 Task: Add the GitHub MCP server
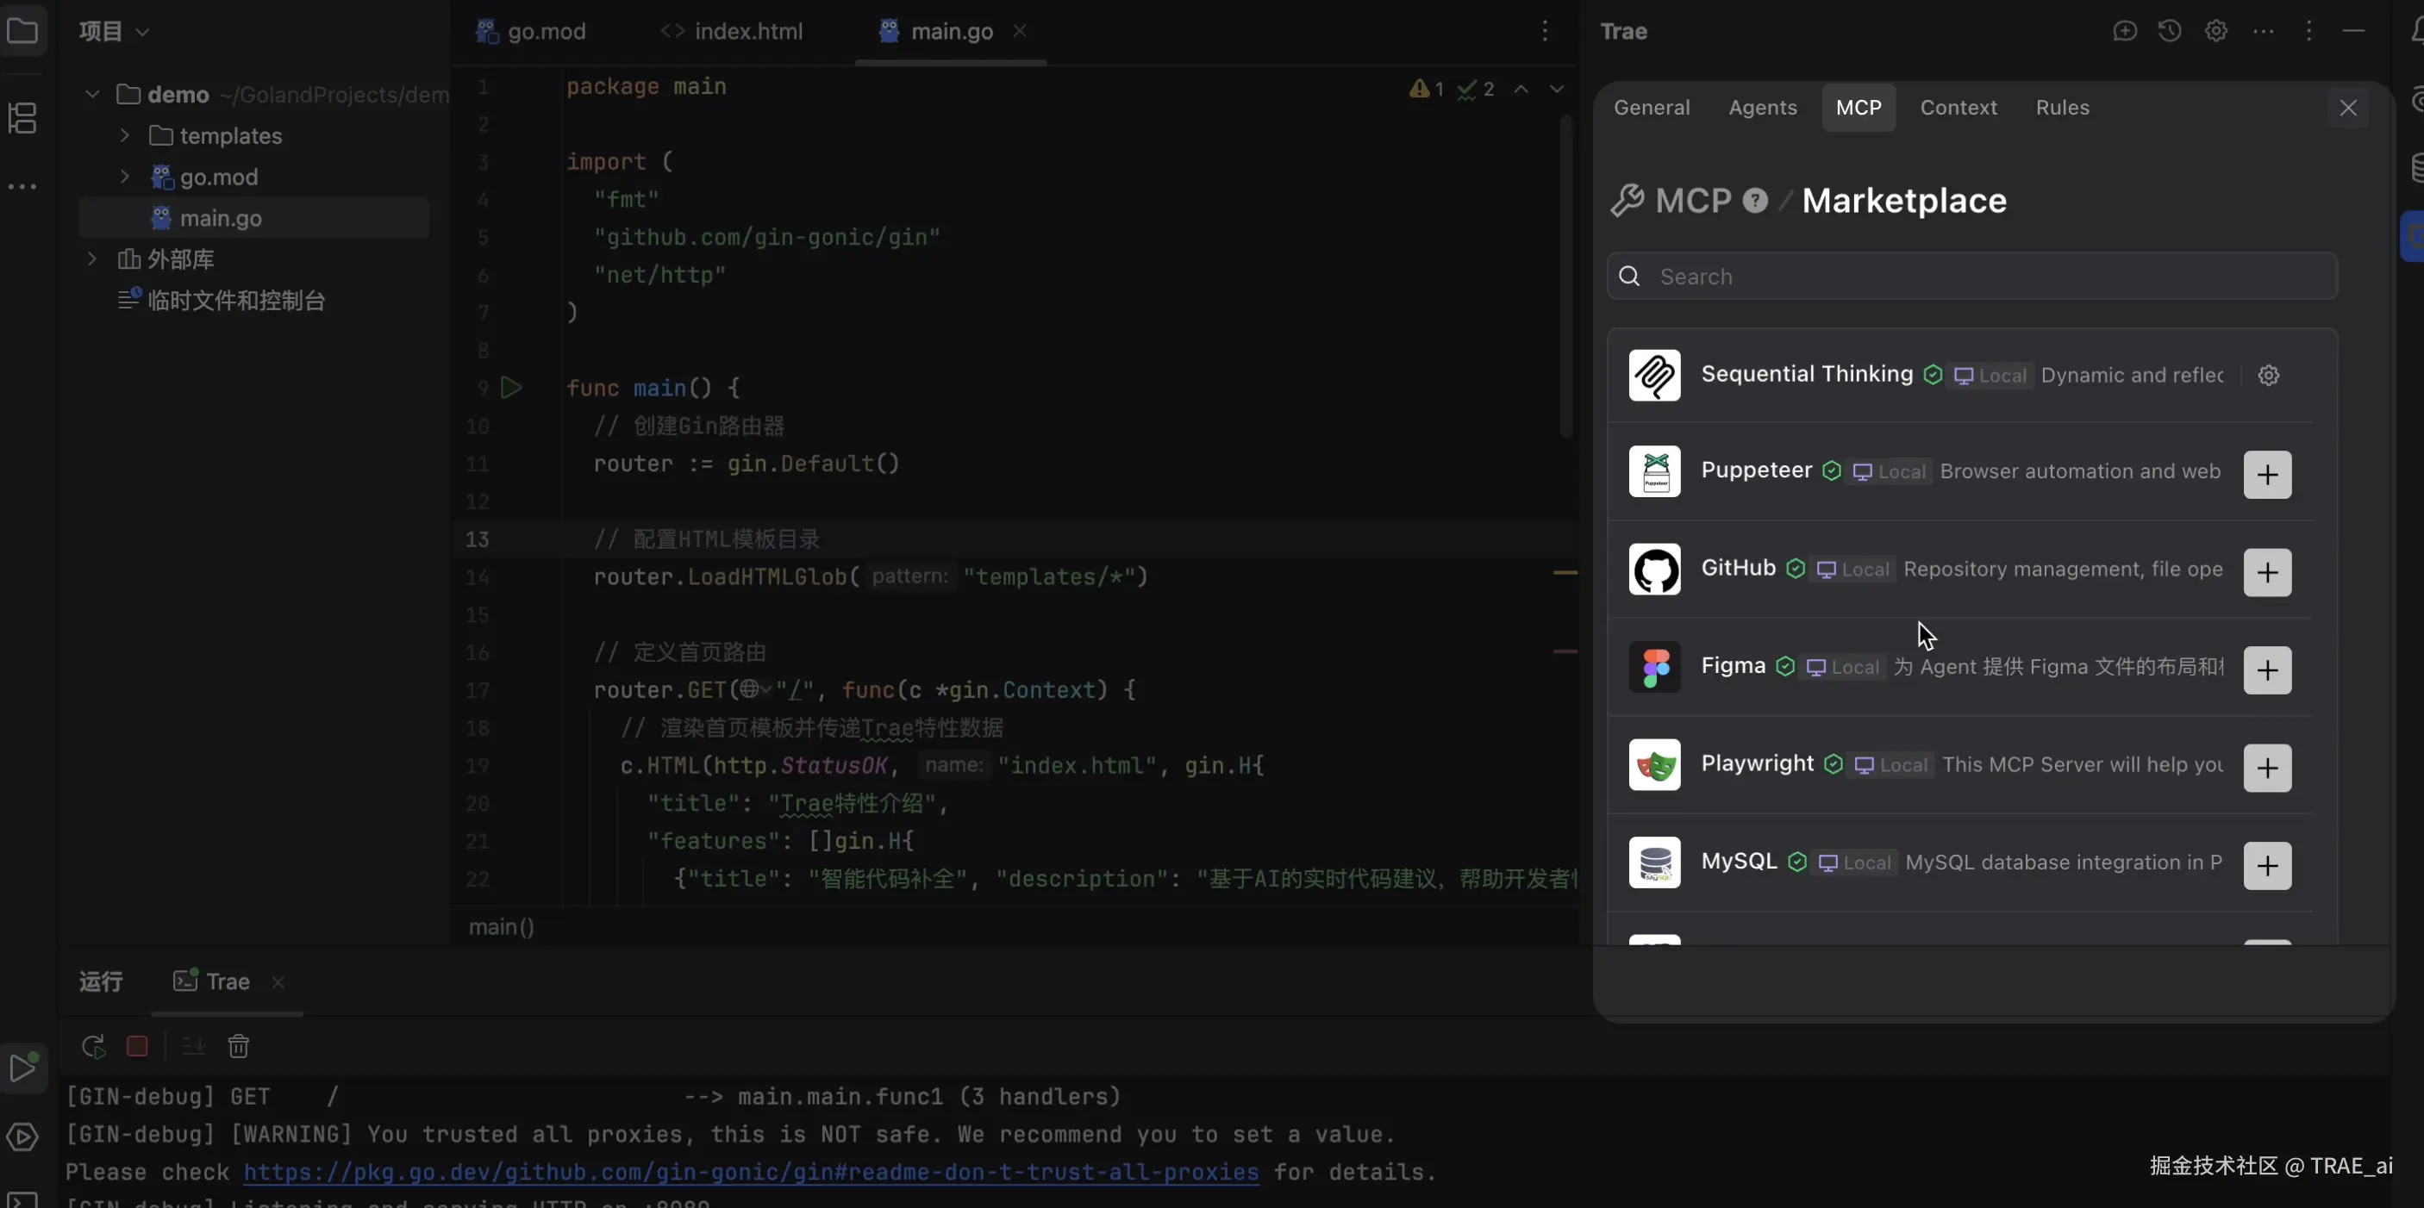coord(2267,572)
